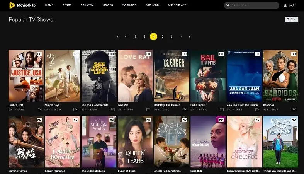304x174 pixels.
Task: Open The Midnight Studio poster
Action: (99, 142)
